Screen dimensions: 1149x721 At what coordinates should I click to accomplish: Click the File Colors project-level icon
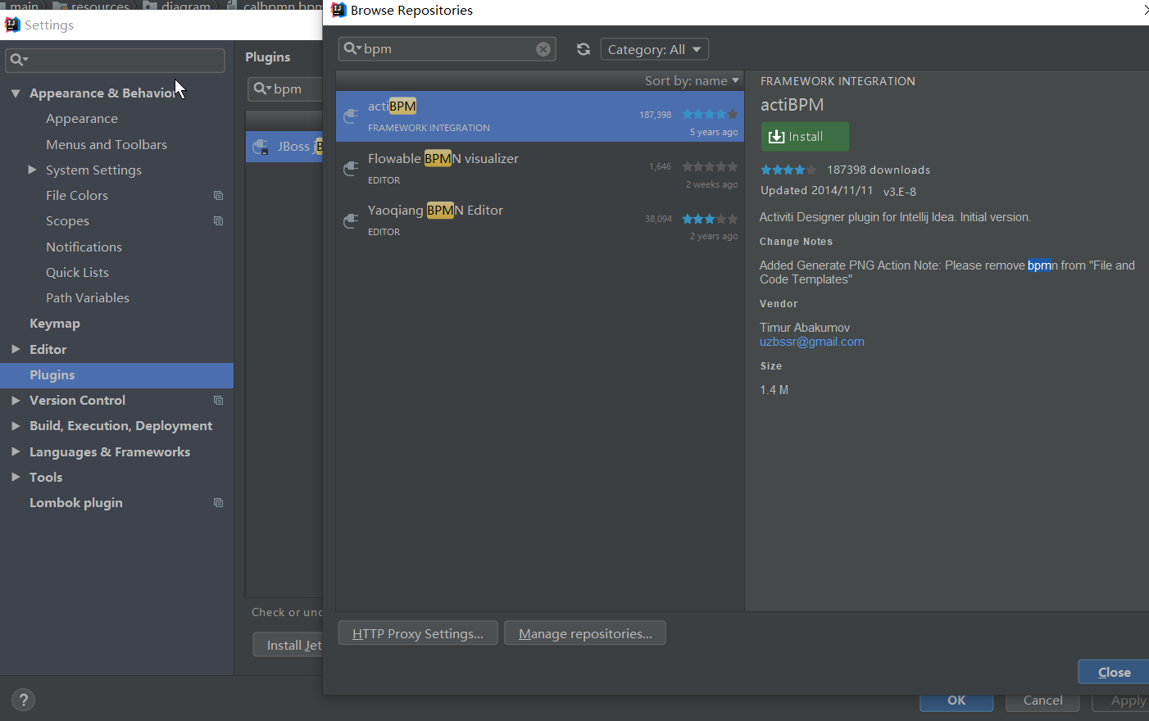pos(218,196)
